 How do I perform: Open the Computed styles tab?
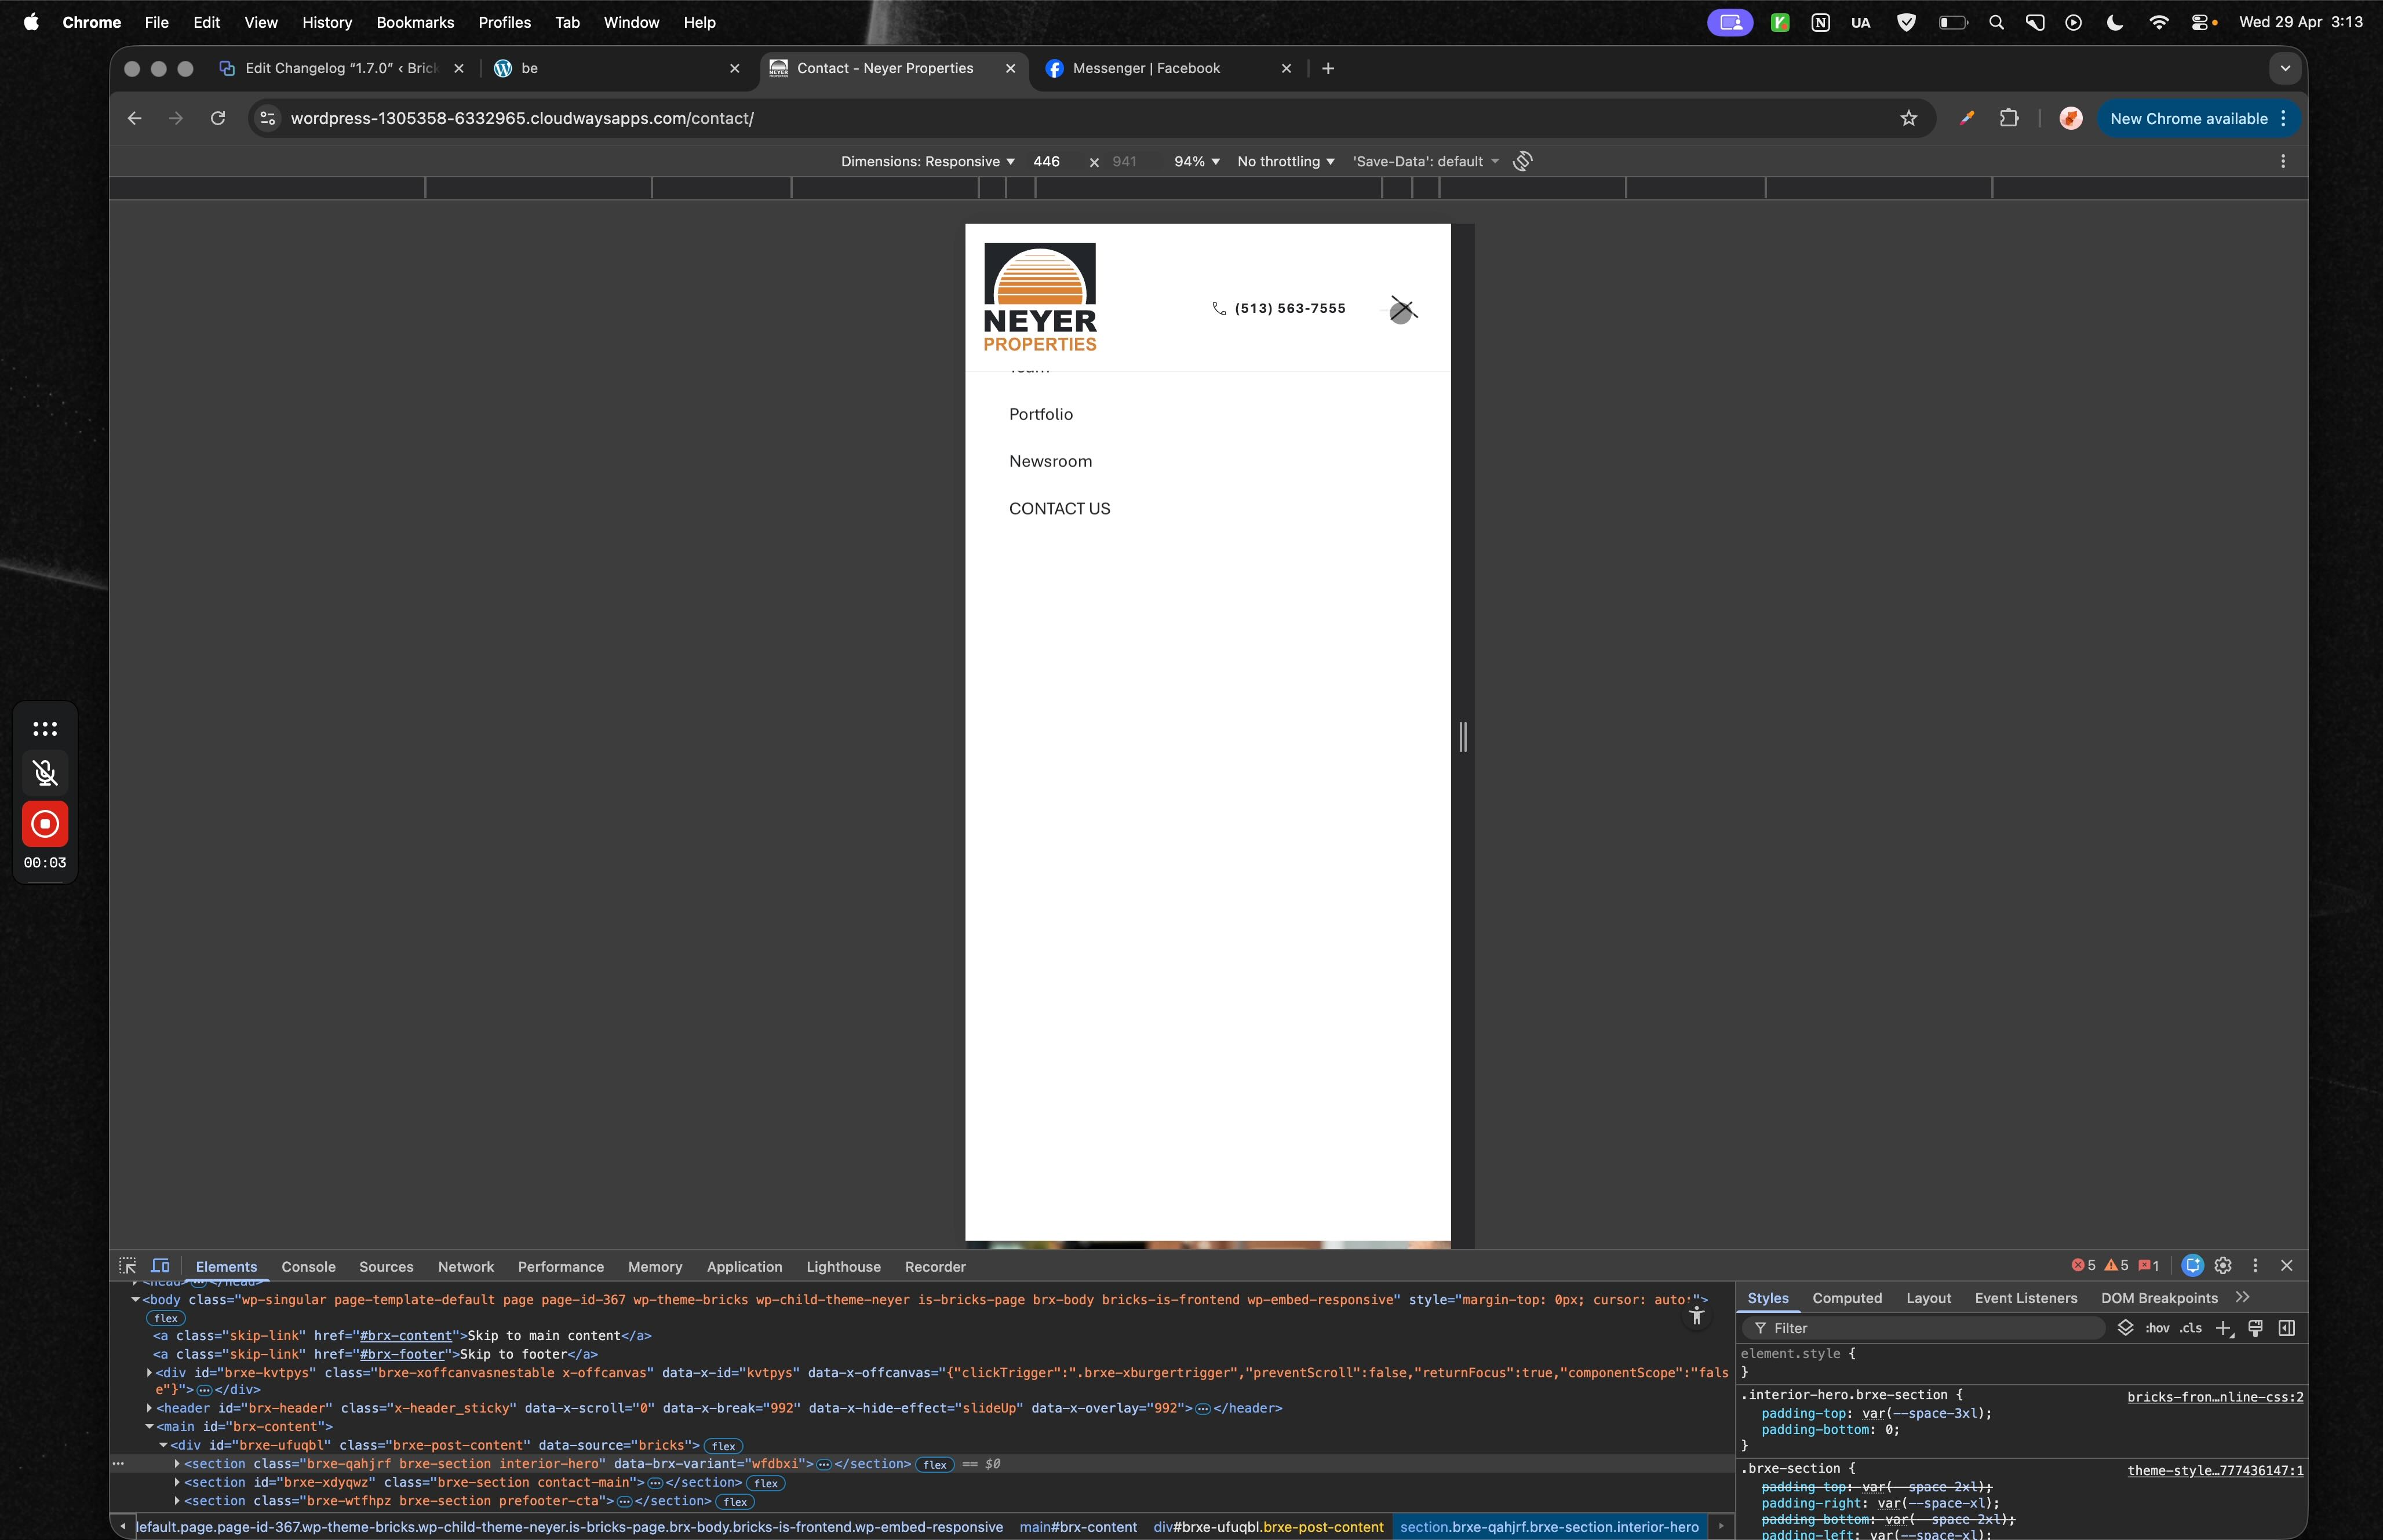1846,1298
